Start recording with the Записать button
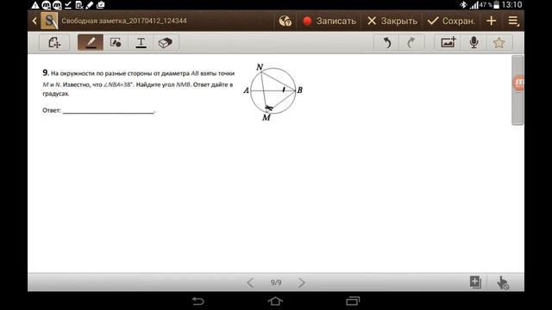The width and height of the screenshot is (552, 310). click(329, 21)
